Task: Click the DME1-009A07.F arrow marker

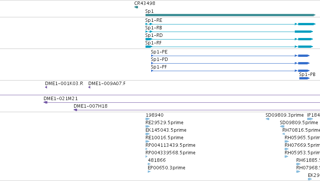Action: click(89, 87)
